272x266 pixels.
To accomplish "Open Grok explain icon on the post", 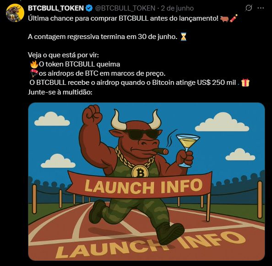I will click(248, 8).
